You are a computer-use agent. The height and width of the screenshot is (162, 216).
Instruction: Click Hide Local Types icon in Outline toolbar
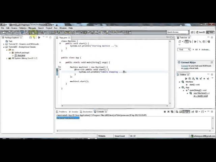tap(208, 79)
